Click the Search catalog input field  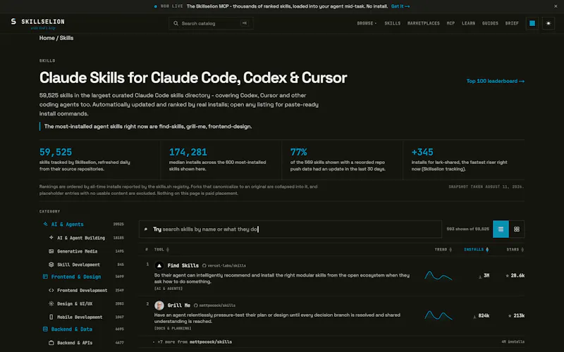[x=211, y=23]
